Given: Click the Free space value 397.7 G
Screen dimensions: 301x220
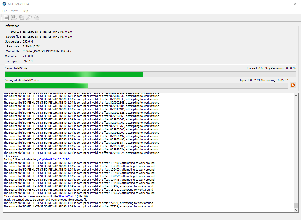Looking at the screenshot, I should pyautogui.click(x=27, y=61).
